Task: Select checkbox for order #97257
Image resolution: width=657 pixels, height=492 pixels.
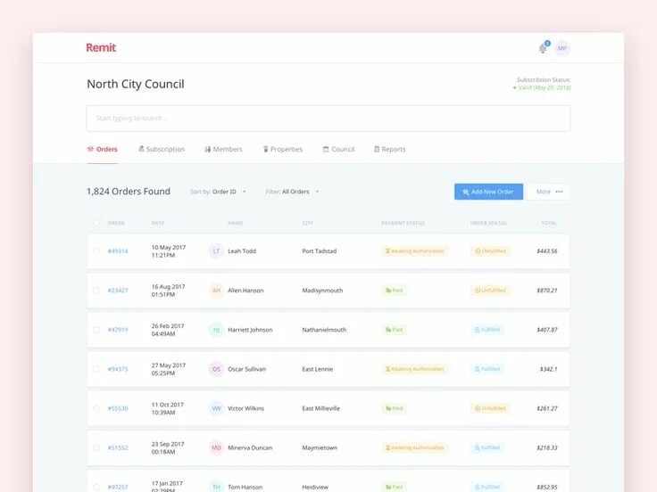Action: point(96,487)
